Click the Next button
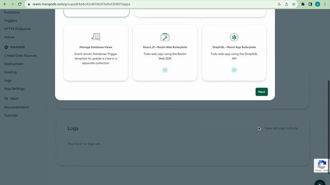 click(x=261, y=92)
